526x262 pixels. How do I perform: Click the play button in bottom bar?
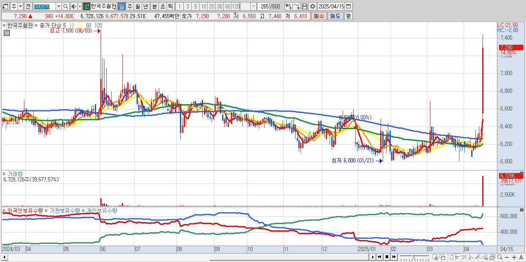pyautogui.click(x=373, y=257)
